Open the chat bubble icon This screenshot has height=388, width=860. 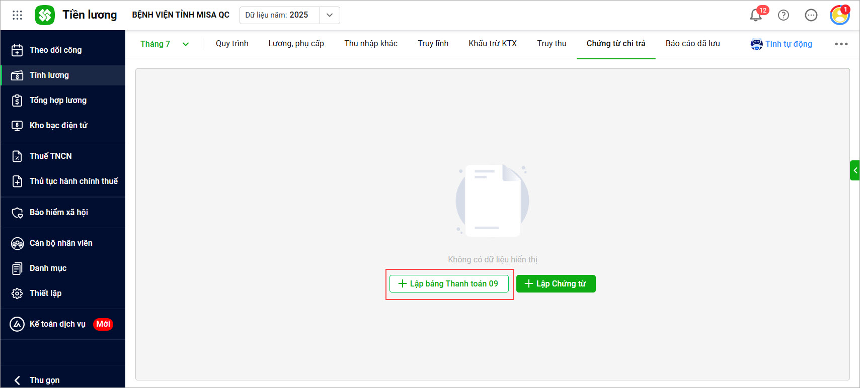point(811,15)
